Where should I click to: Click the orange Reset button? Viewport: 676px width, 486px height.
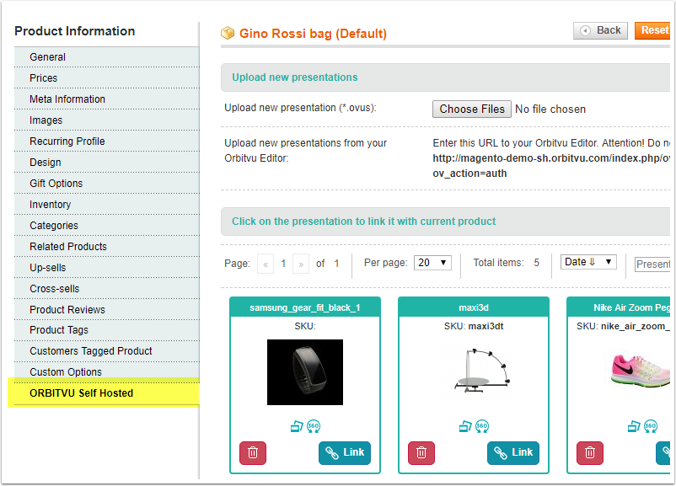click(x=652, y=30)
